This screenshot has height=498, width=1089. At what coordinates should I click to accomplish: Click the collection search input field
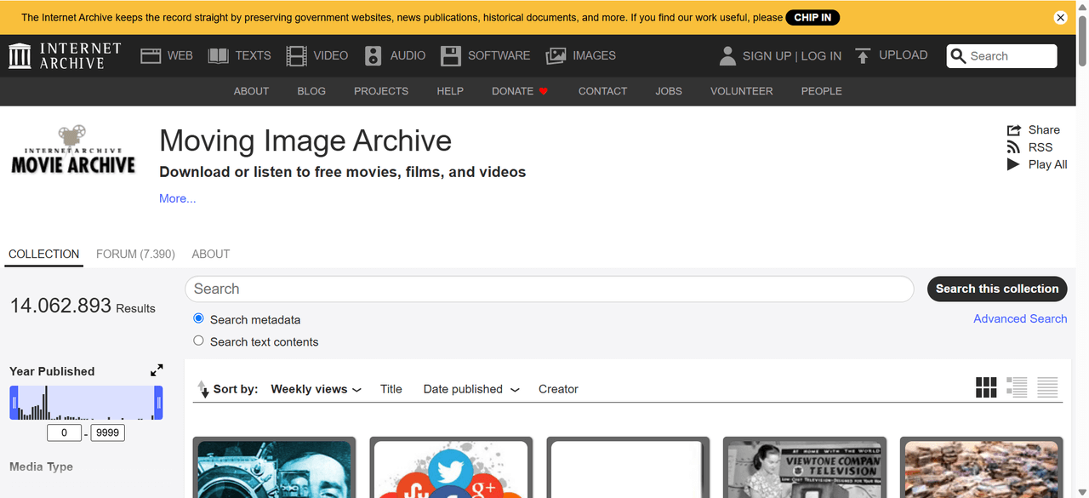tap(549, 289)
